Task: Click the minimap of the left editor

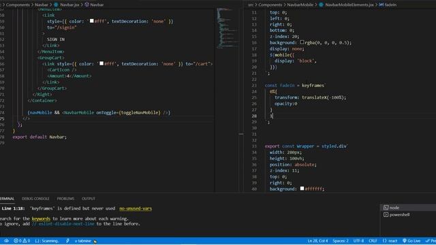Action: pos(228,28)
